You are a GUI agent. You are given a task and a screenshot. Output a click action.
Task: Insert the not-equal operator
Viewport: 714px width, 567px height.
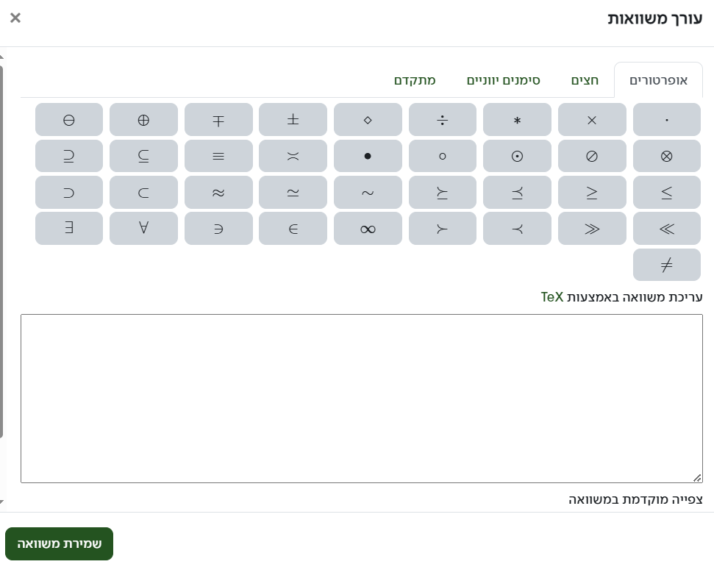(666, 265)
